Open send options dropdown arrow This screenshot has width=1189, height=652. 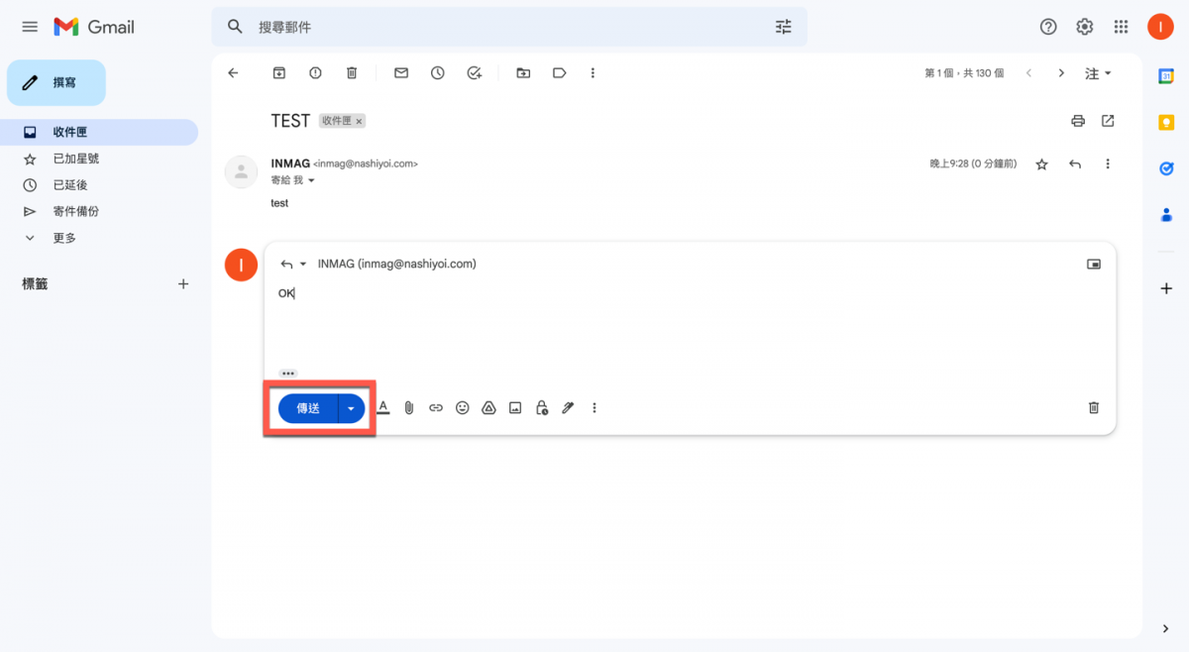click(352, 408)
